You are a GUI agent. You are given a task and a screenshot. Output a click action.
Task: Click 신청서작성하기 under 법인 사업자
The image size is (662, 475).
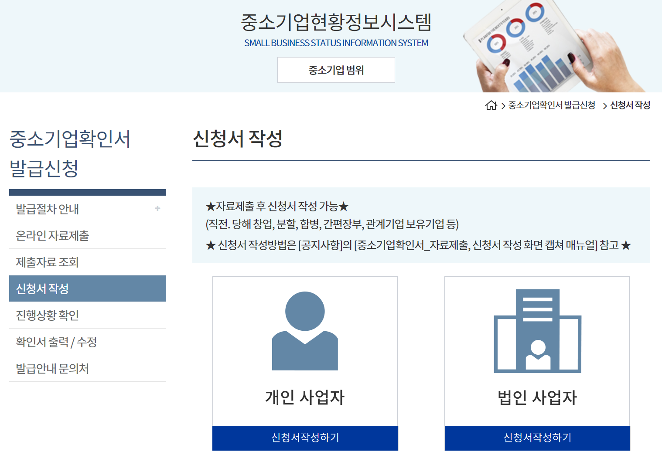pos(537,438)
